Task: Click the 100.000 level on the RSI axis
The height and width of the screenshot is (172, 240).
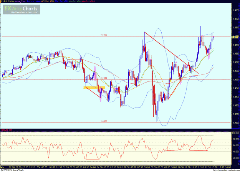Action: [x=236, y=133]
